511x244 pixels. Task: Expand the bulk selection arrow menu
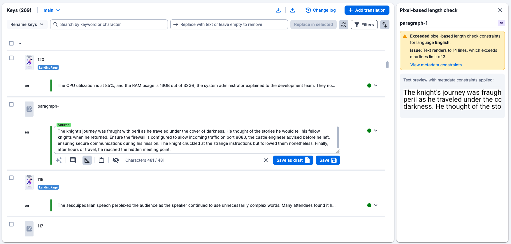click(20, 43)
